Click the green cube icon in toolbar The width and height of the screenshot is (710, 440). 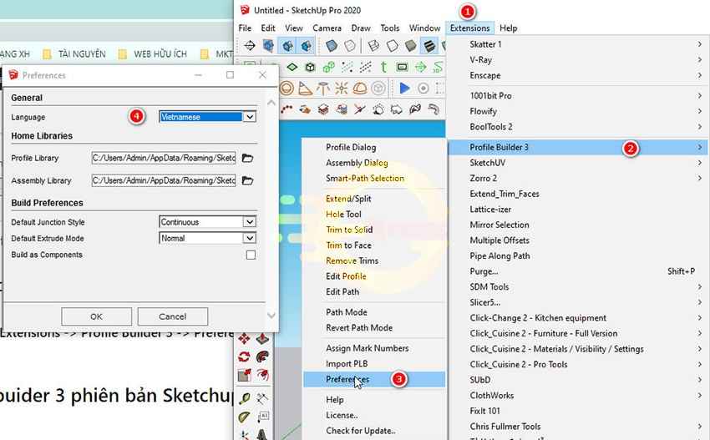click(310, 67)
